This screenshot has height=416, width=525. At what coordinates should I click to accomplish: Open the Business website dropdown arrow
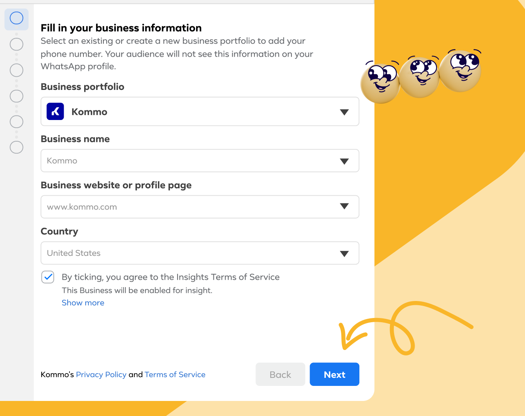(x=344, y=206)
